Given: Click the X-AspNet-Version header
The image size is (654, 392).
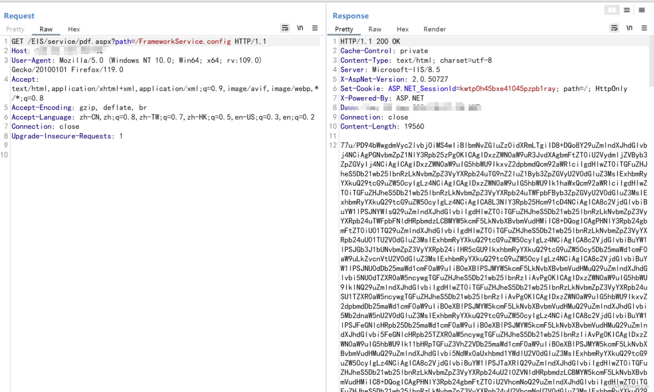Looking at the screenshot, I should [394, 79].
